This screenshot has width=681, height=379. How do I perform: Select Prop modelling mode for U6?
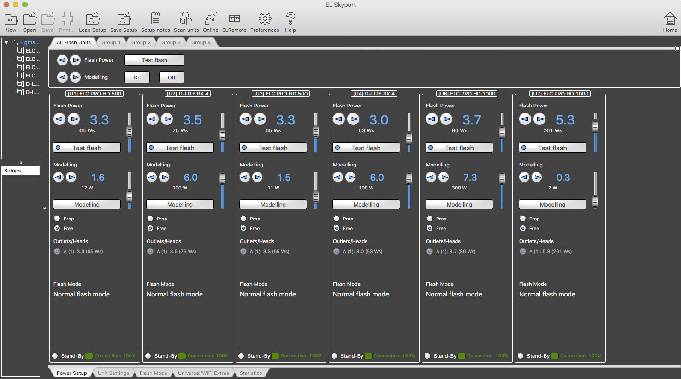point(430,219)
